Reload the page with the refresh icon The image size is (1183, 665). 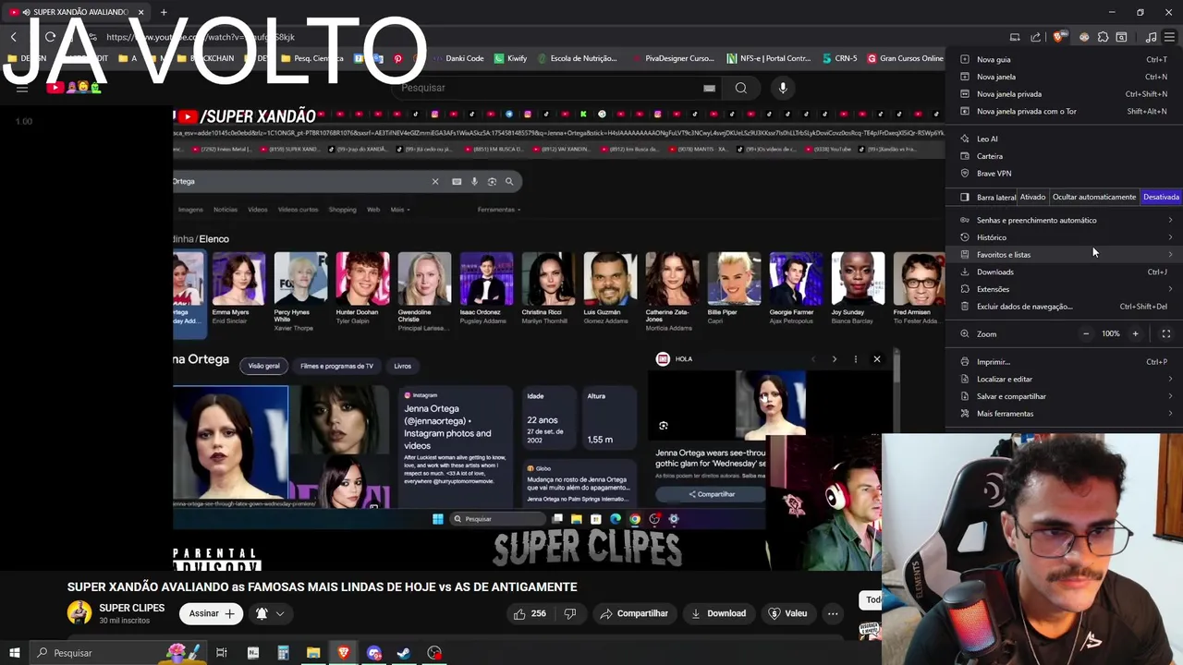[x=50, y=37]
